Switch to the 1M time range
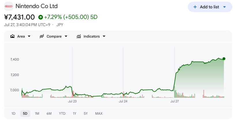Image resolution: width=236 pixels, height=123 pixels. click(x=37, y=114)
